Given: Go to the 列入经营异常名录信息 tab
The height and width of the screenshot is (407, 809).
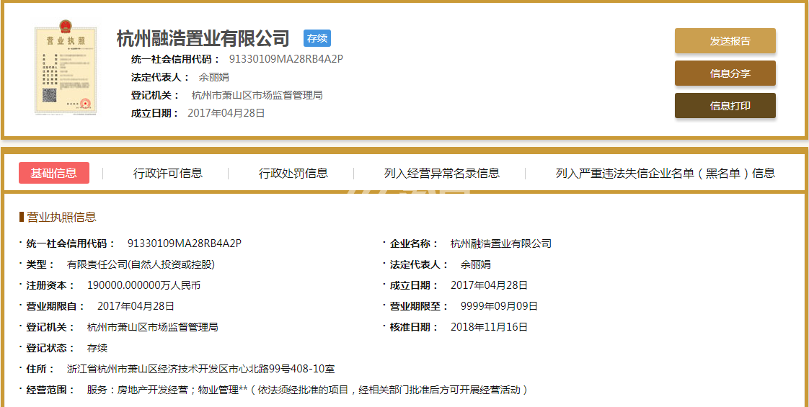Looking at the screenshot, I should click(442, 173).
